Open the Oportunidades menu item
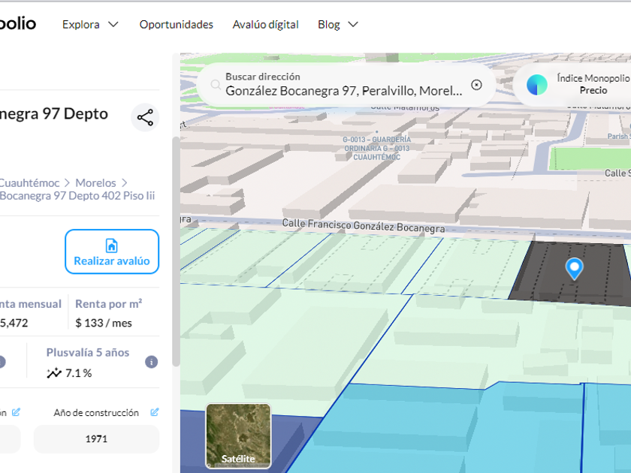 [x=176, y=25]
